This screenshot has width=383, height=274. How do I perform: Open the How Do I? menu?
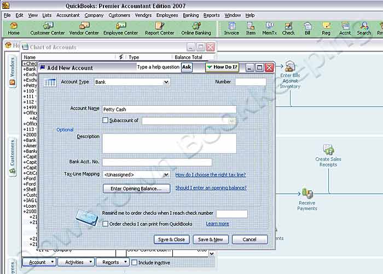(222, 67)
